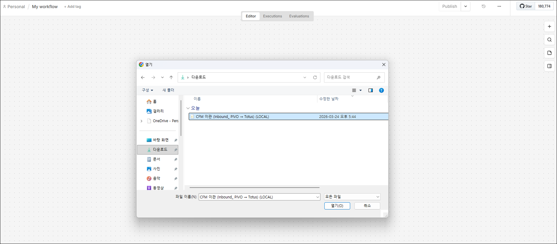557x244 pixels.
Task: Click the horizontal scrollbar in file list
Action: click(x=254, y=188)
